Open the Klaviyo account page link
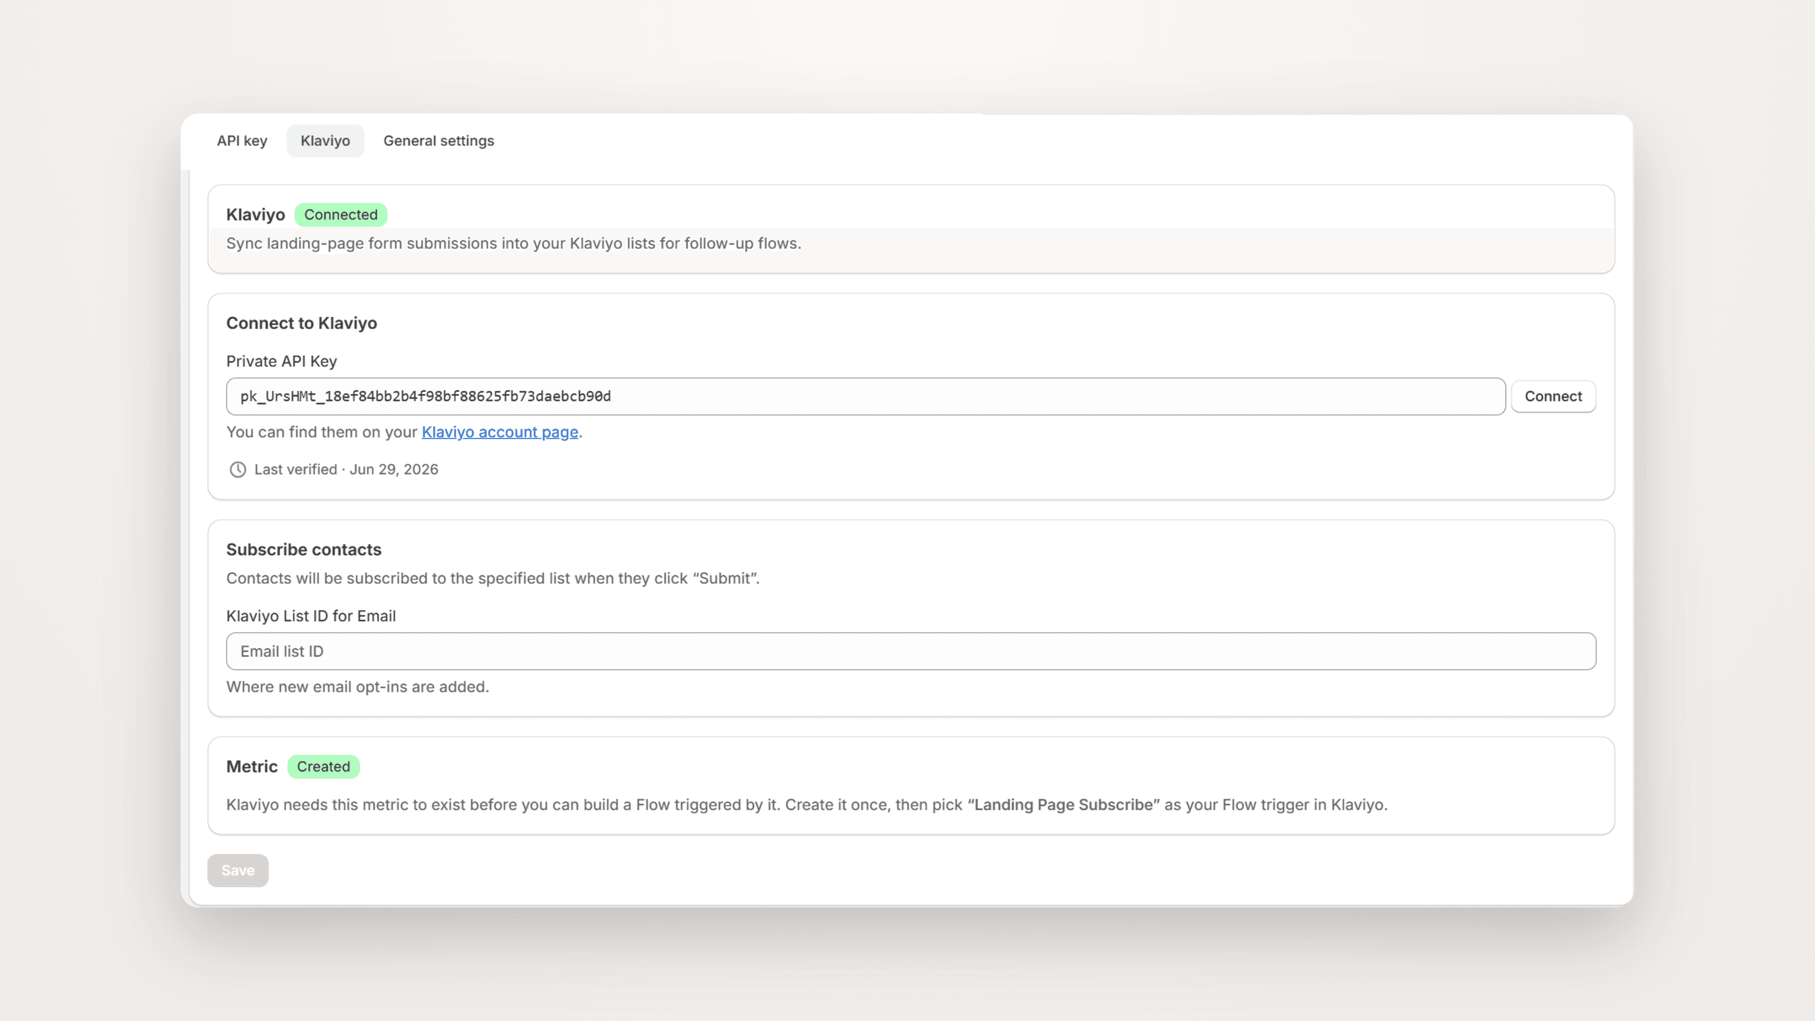The image size is (1815, 1021). pyautogui.click(x=500, y=432)
